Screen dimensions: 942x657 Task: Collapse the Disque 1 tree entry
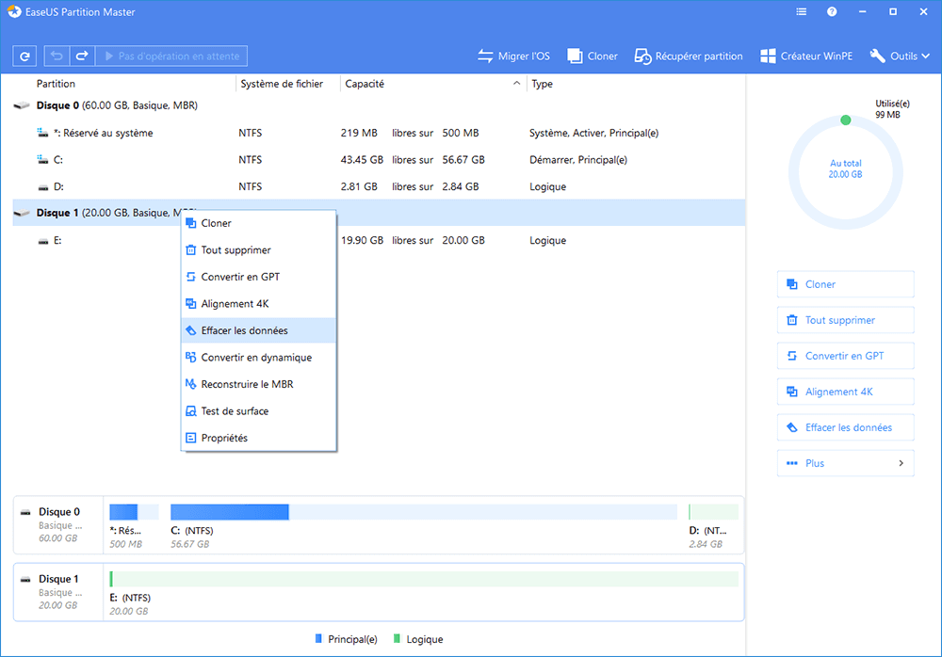pos(21,213)
